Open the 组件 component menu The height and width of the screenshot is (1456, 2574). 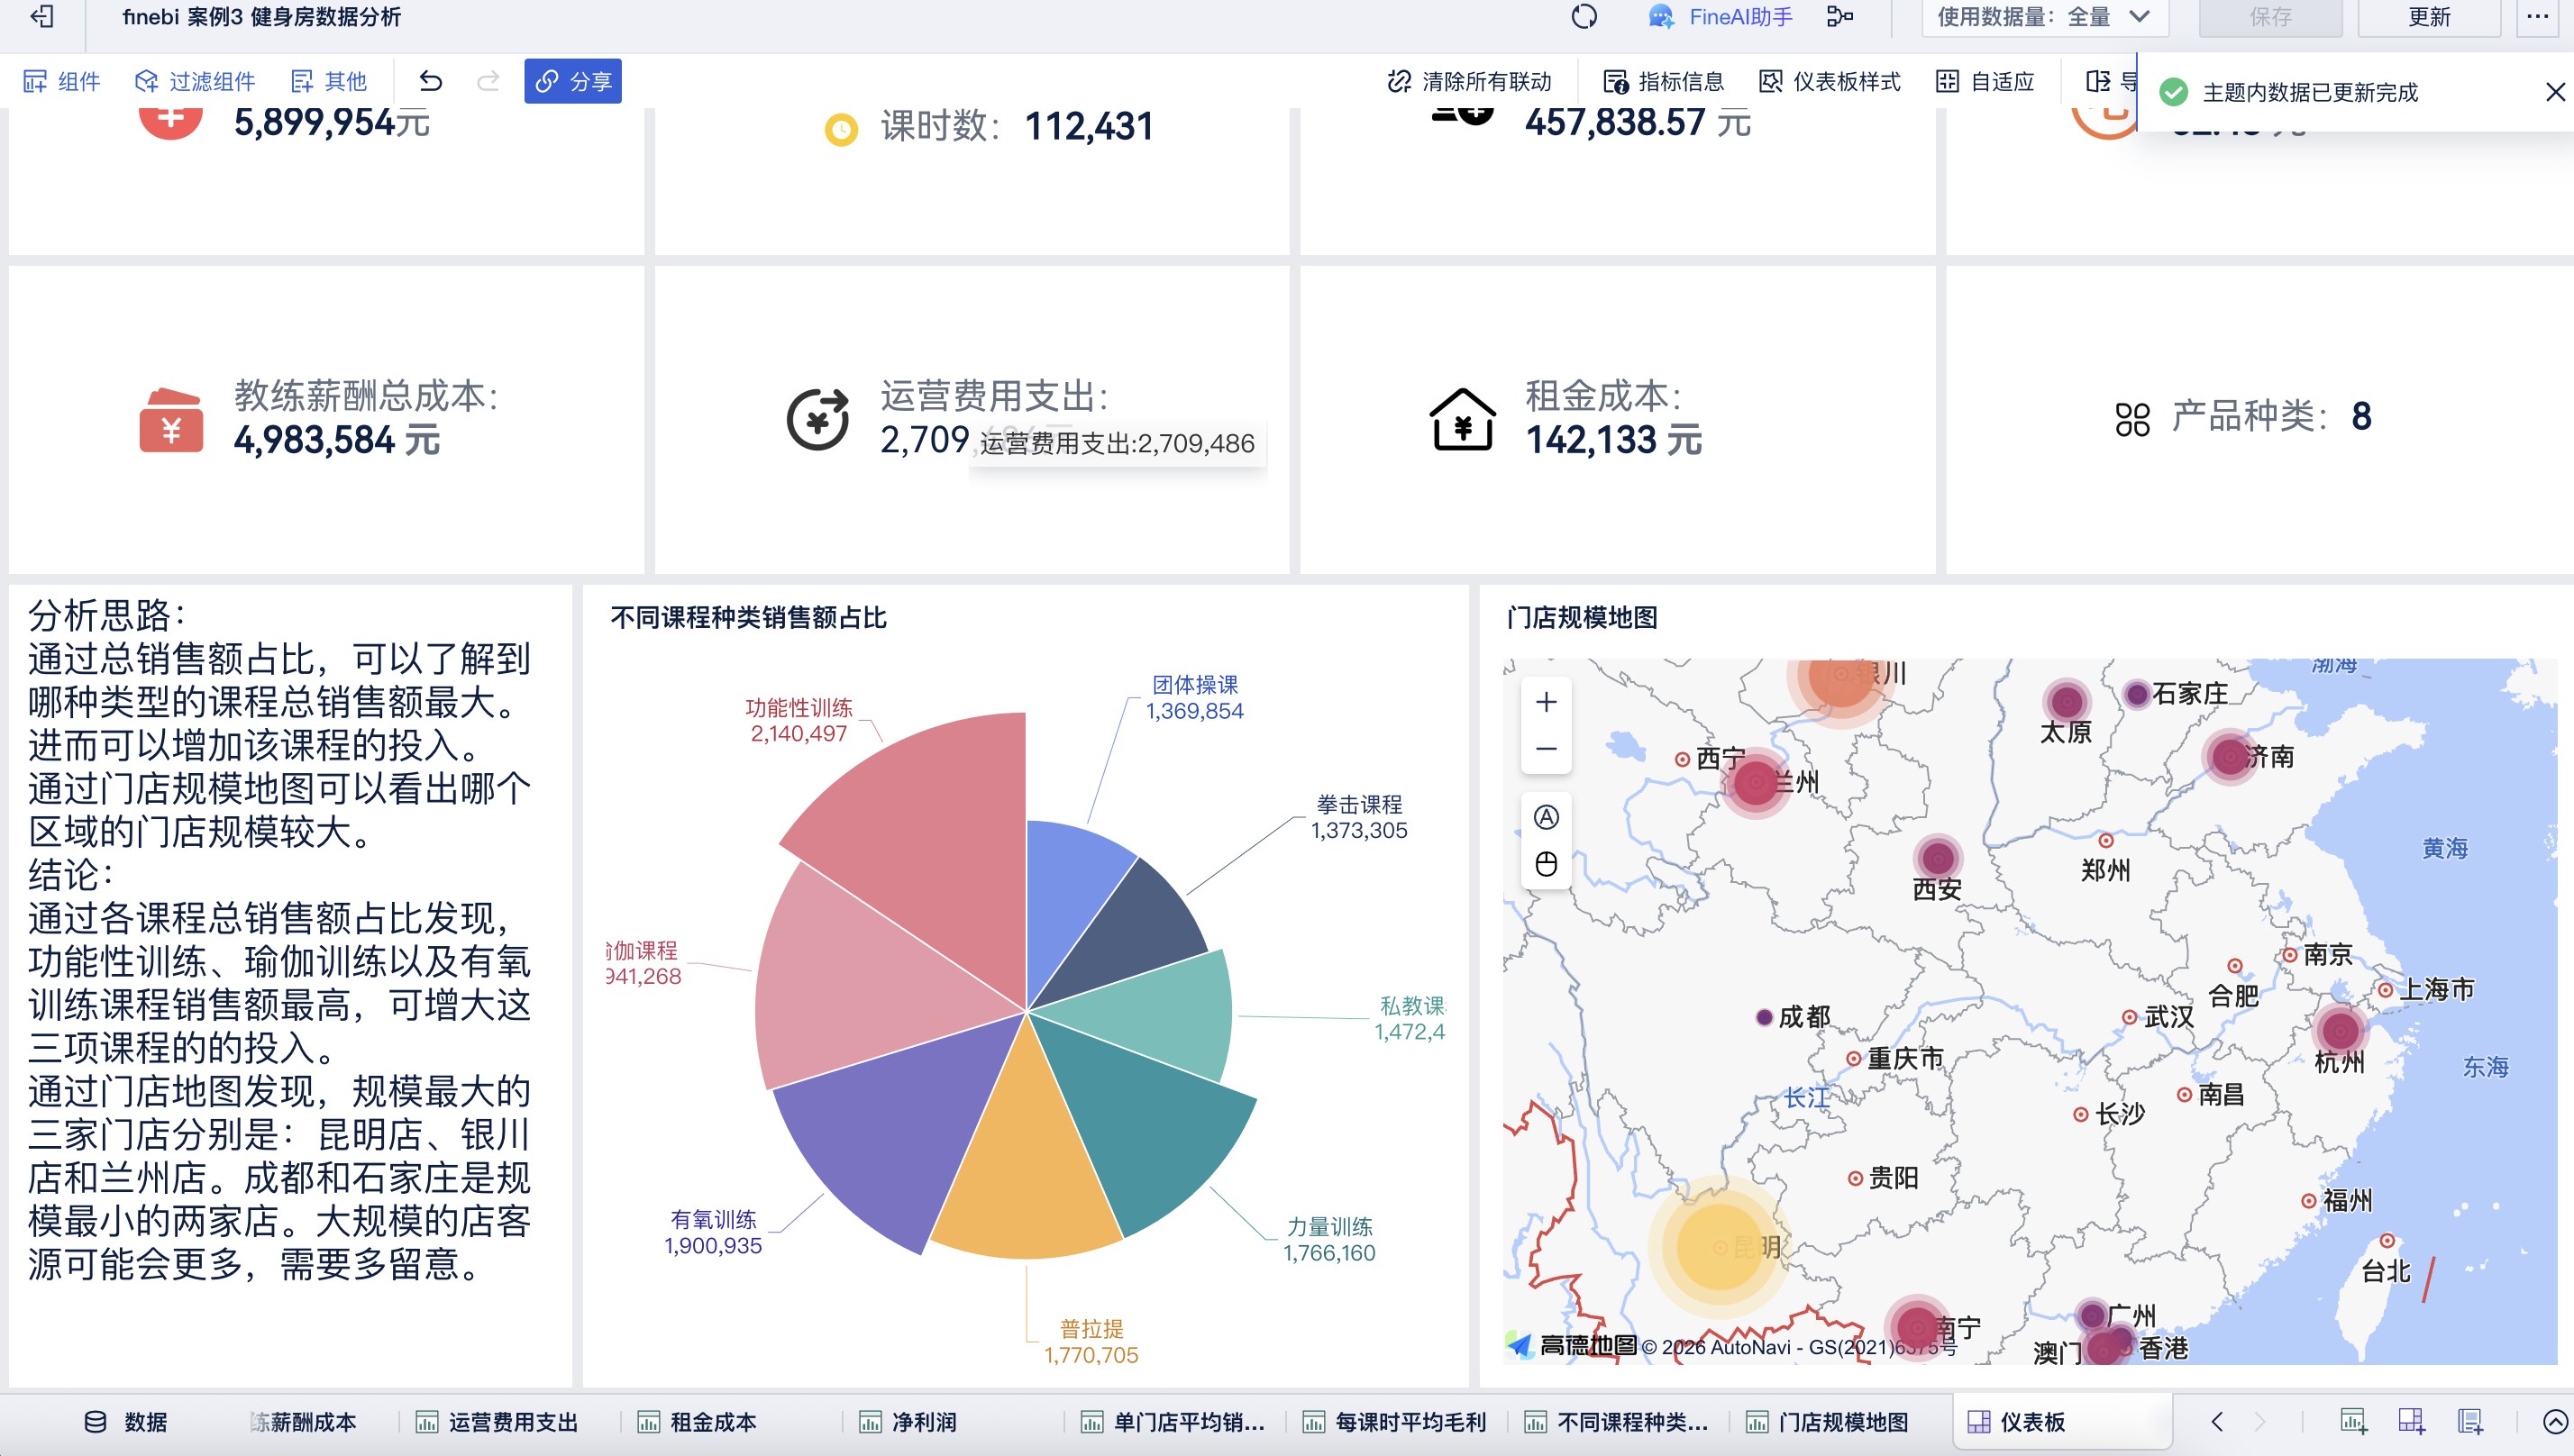coord(62,81)
